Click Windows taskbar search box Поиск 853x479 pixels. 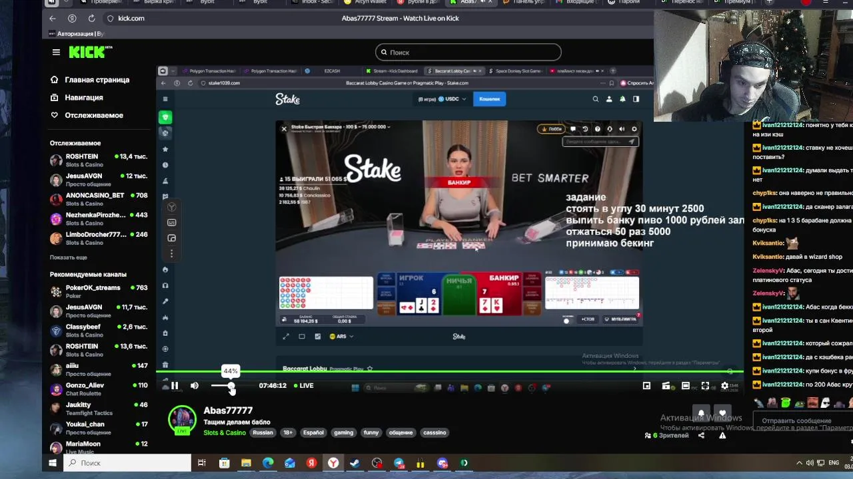[x=128, y=463]
